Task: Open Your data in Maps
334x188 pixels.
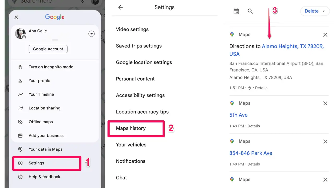Action: point(45,149)
